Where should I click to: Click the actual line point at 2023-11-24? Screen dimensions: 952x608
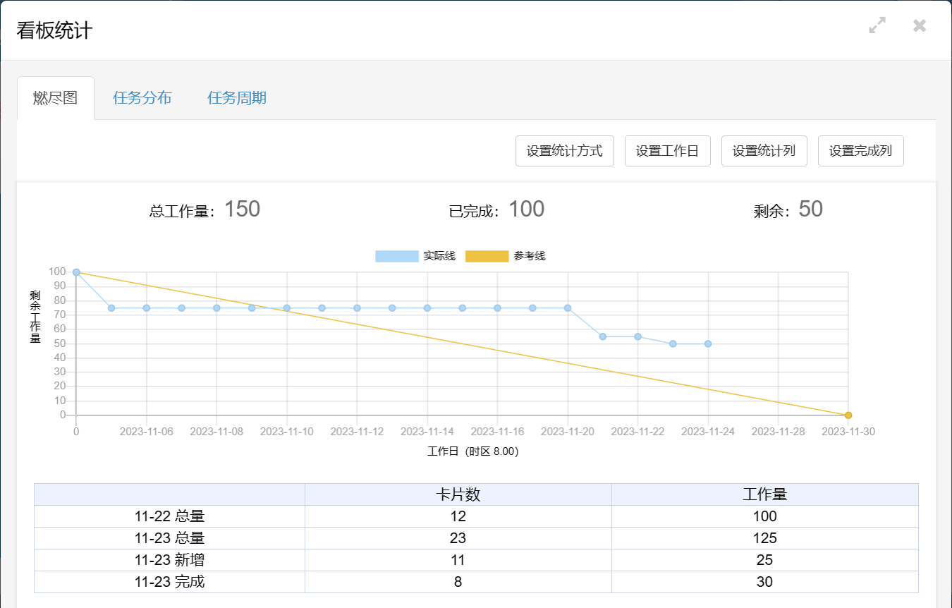pos(708,344)
